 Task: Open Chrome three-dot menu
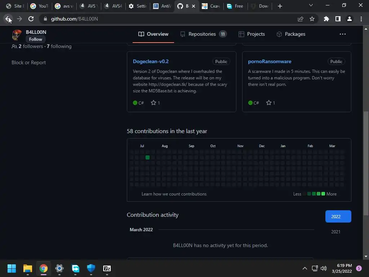point(361,19)
